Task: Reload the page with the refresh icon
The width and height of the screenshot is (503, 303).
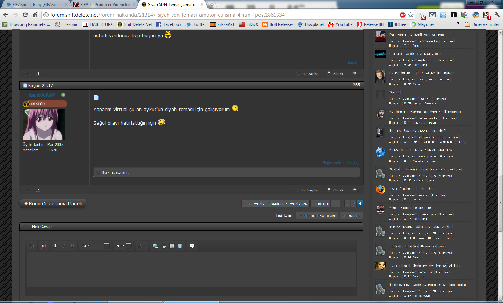Action: pyautogui.click(x=25, y=15)
